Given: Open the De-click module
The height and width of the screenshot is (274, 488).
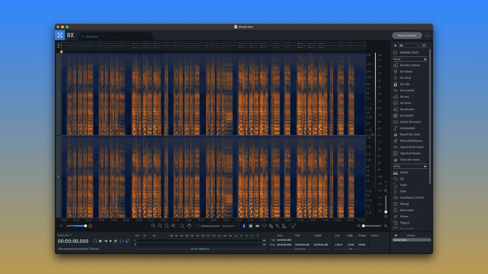Looking at the screenshot, I should coord(410,78).
